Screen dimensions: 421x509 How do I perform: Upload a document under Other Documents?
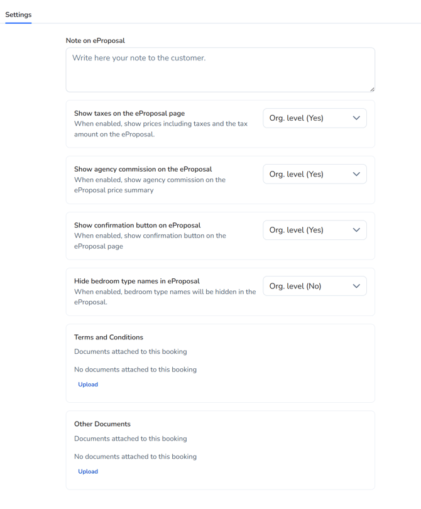coord(88,471)
